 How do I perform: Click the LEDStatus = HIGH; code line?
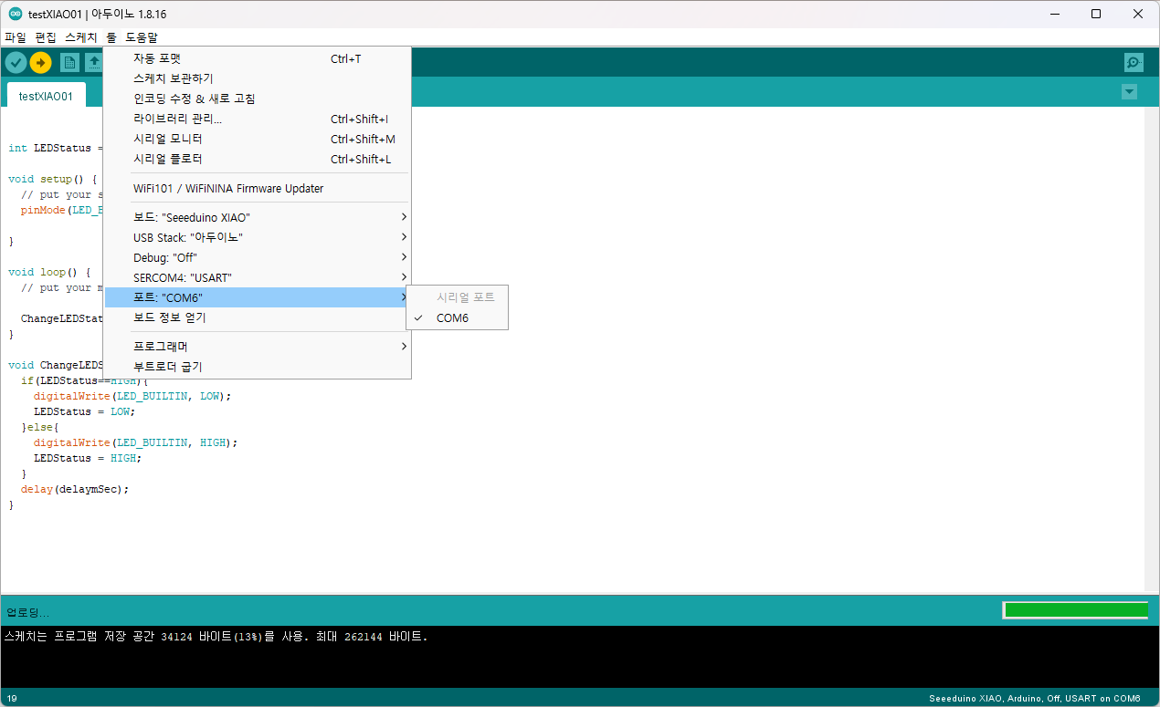coord(88,458)
